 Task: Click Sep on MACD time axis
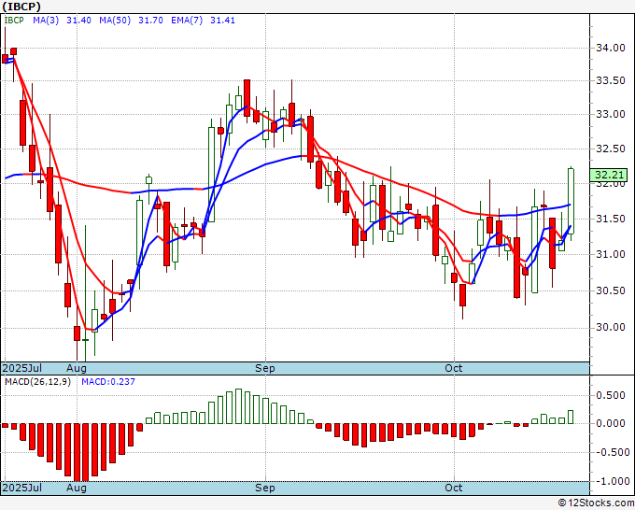[x=265, y=488]
